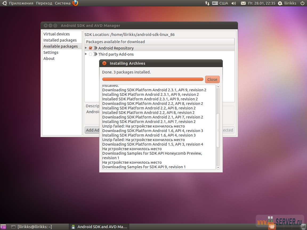Uncheck the Android Repository checkbox
The image size is (307, 230).
[90, 48]
